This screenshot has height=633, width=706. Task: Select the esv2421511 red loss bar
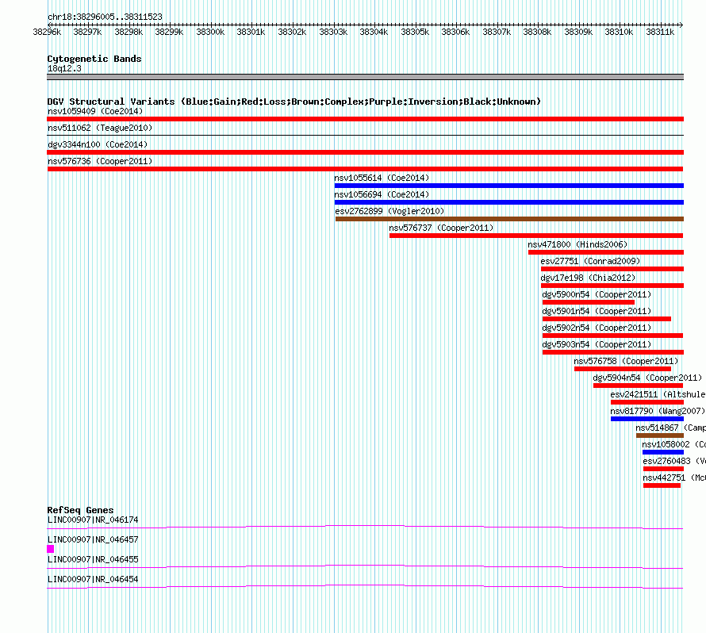click(x=647, y=402)
